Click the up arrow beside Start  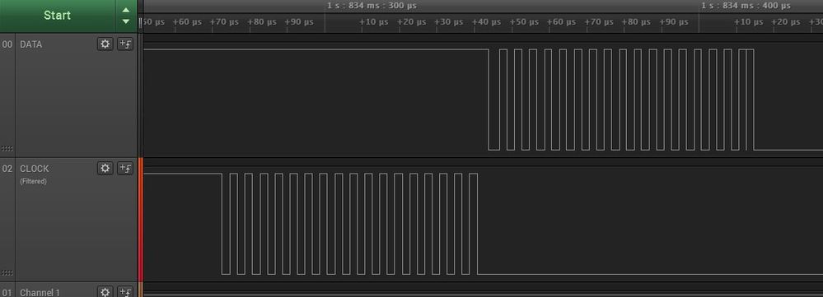[x=126, y=10]
